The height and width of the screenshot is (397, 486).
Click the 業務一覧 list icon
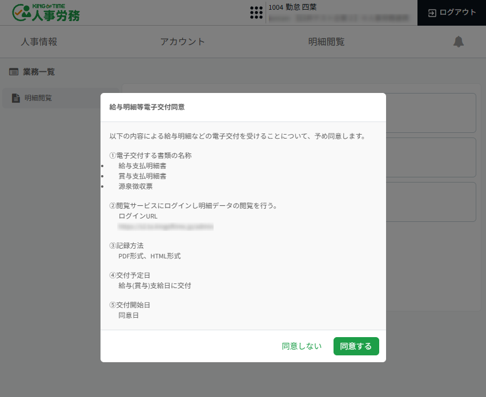point(14,72)
